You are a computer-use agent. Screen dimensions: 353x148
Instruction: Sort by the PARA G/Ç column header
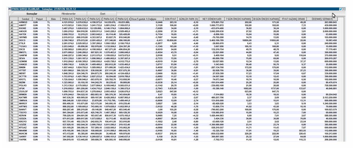67,19
